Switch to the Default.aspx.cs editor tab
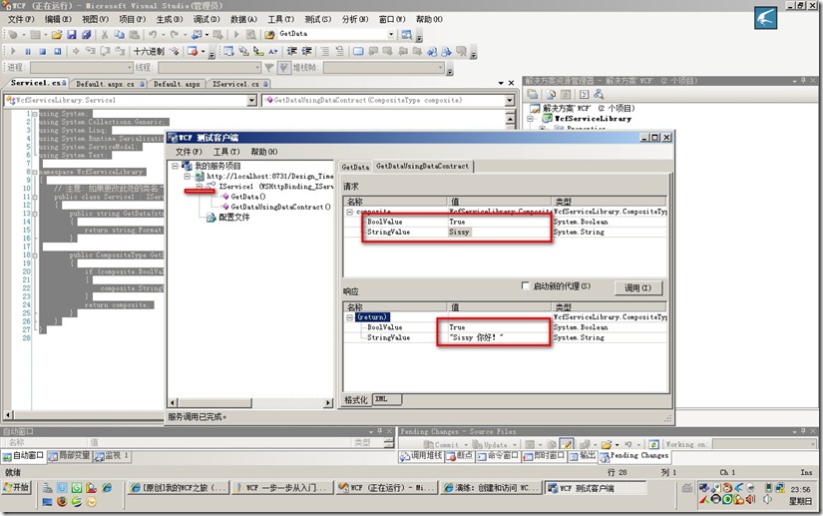823x516 pixels. [109, 84]
